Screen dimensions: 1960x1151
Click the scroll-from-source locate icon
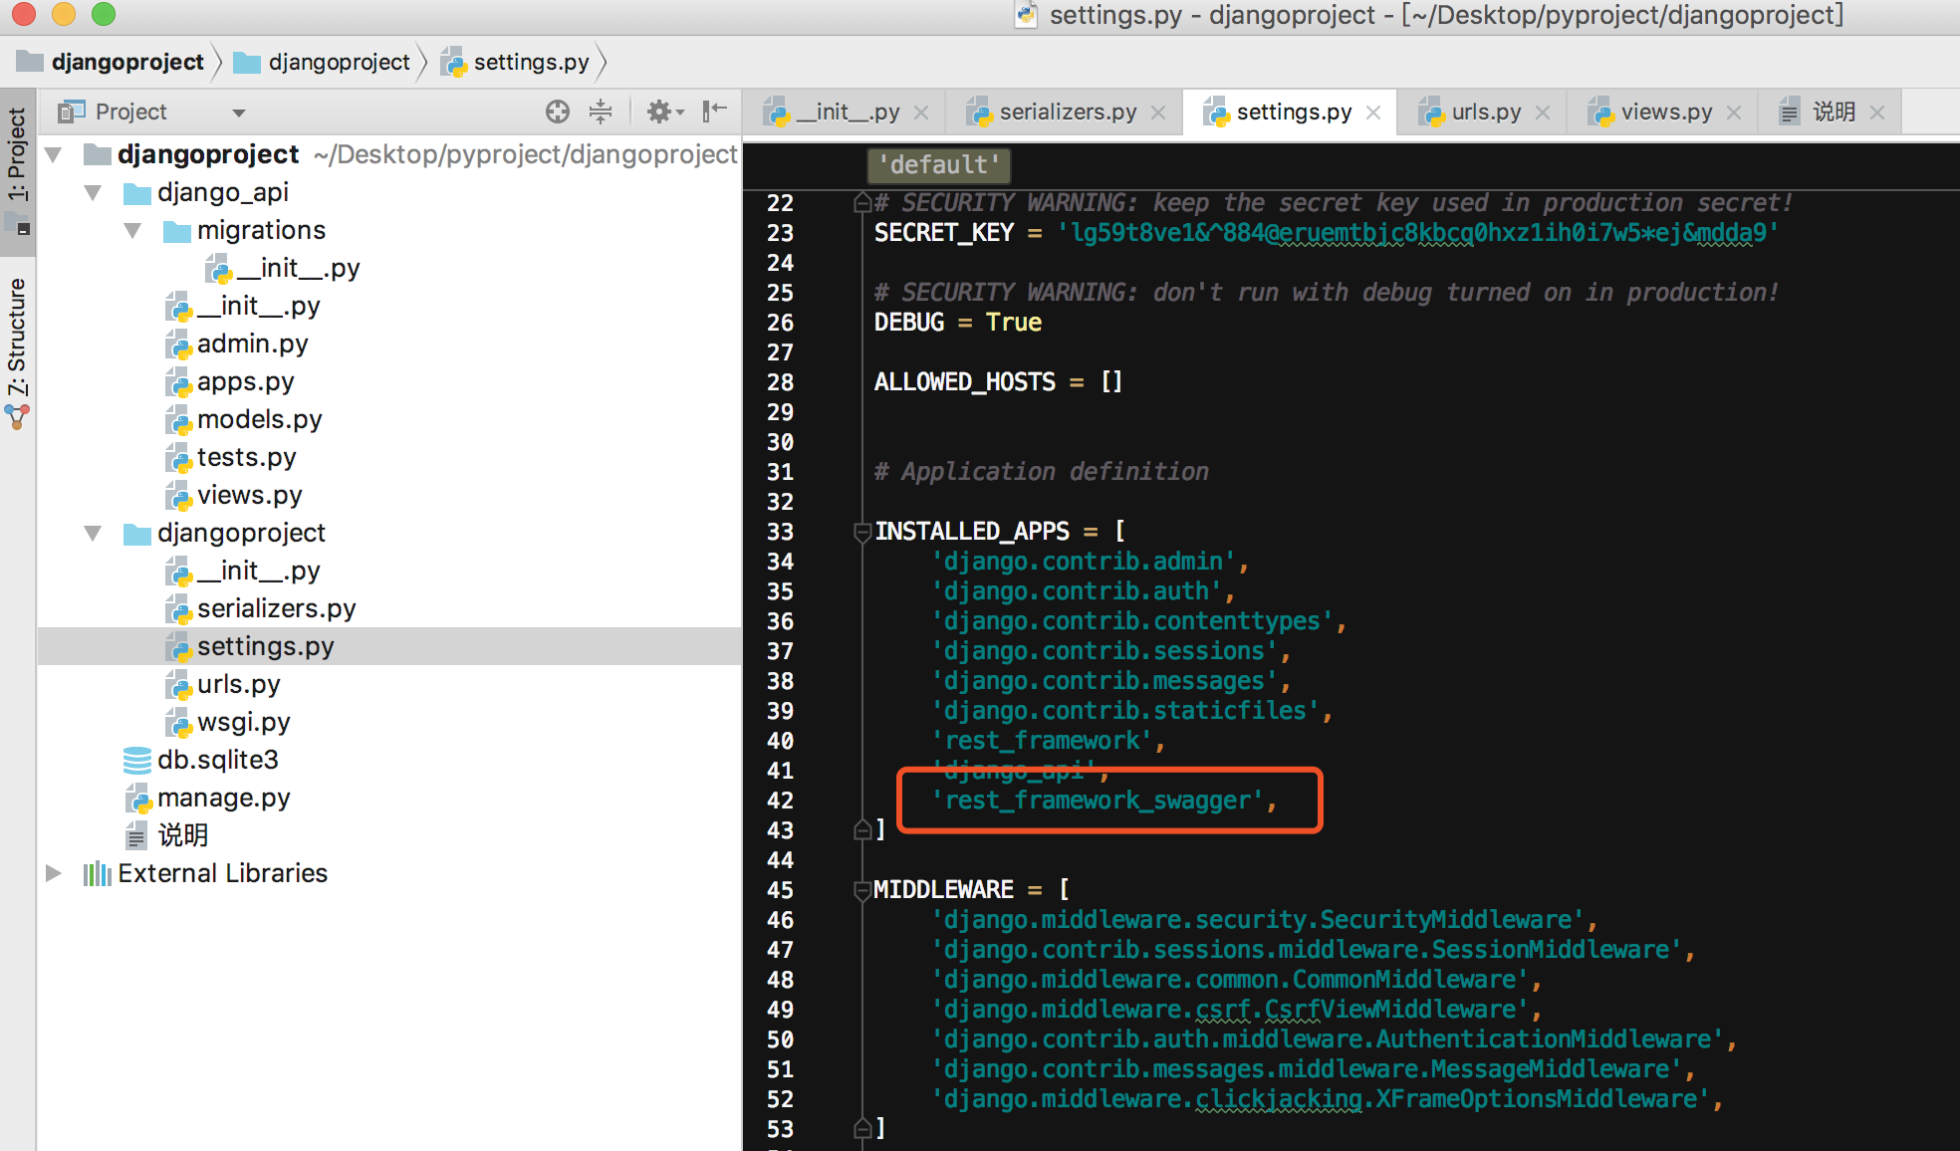coord(558,112)
